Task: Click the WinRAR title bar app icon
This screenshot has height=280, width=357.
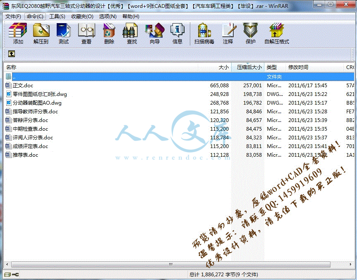Action: 5,6
